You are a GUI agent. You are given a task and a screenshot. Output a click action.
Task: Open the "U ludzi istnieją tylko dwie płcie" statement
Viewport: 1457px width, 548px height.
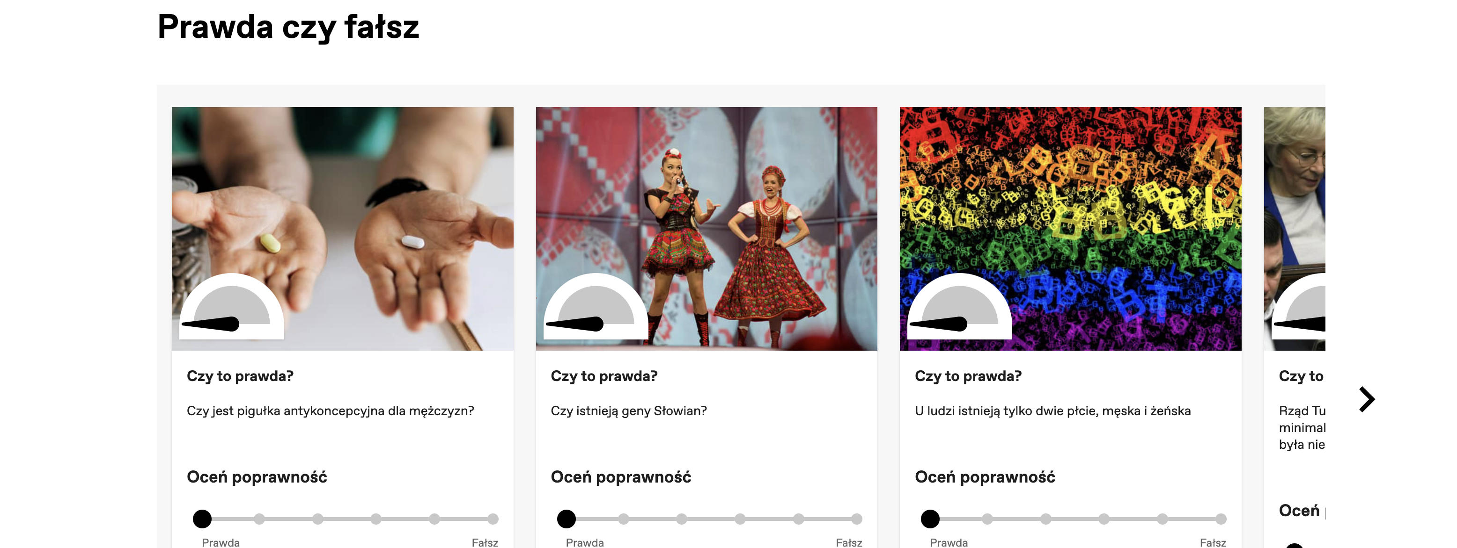pyautogui.click(x=1052, y=411)
